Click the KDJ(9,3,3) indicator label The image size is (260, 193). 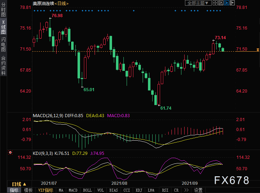coord(43,153)
